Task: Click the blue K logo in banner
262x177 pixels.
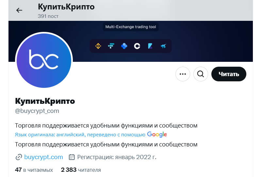Action: (150, 46)
